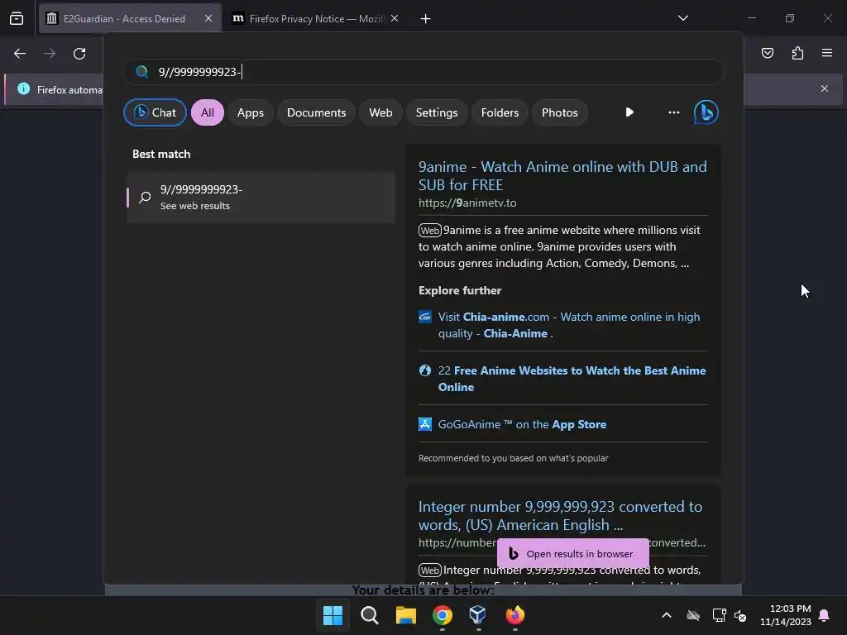Open the notification bell on taskbar
The image size is (847, 635).
tap(825, 615)
